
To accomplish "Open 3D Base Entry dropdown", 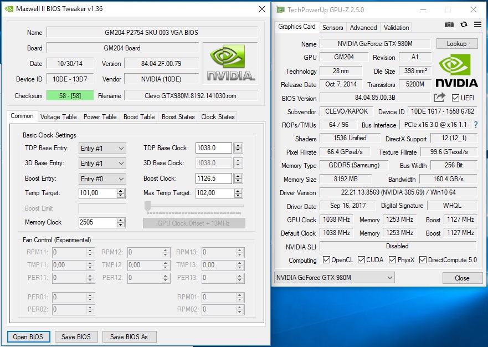I will [x=102, y=163].
